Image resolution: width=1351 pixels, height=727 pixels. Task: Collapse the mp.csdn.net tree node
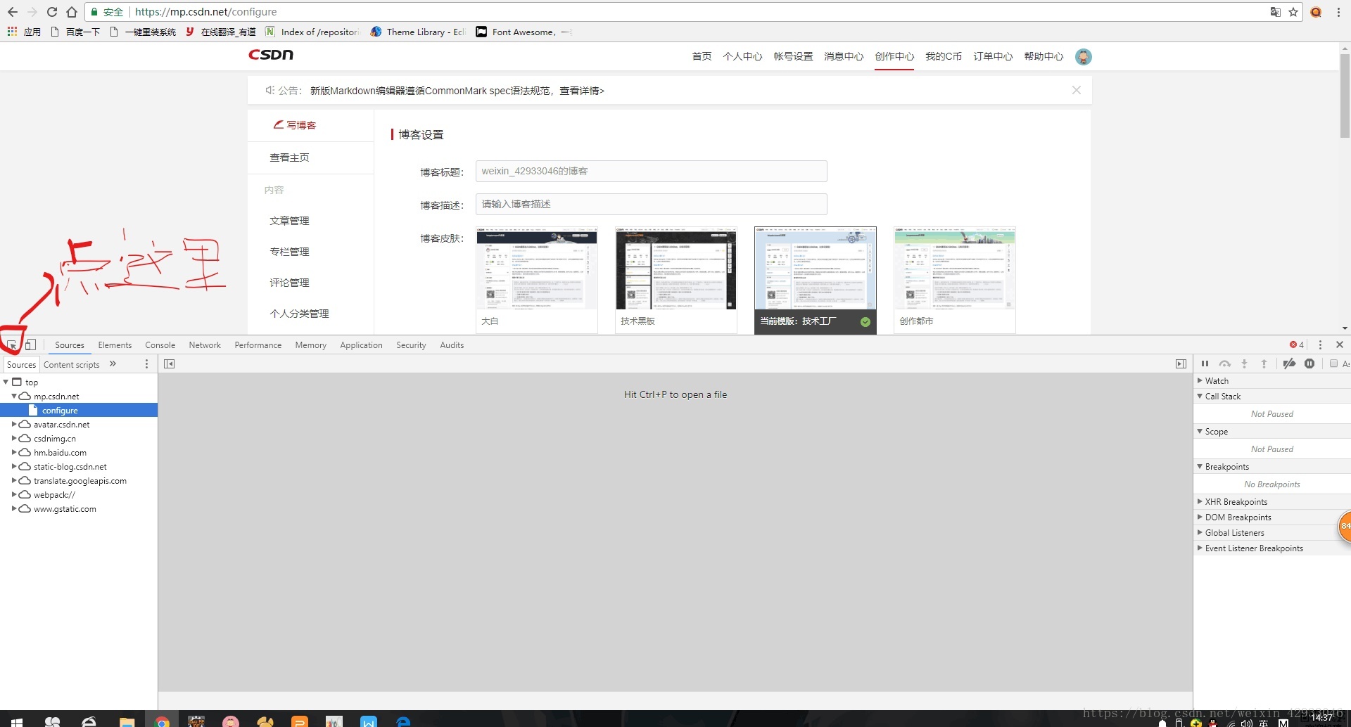click(x=14, y=396)
